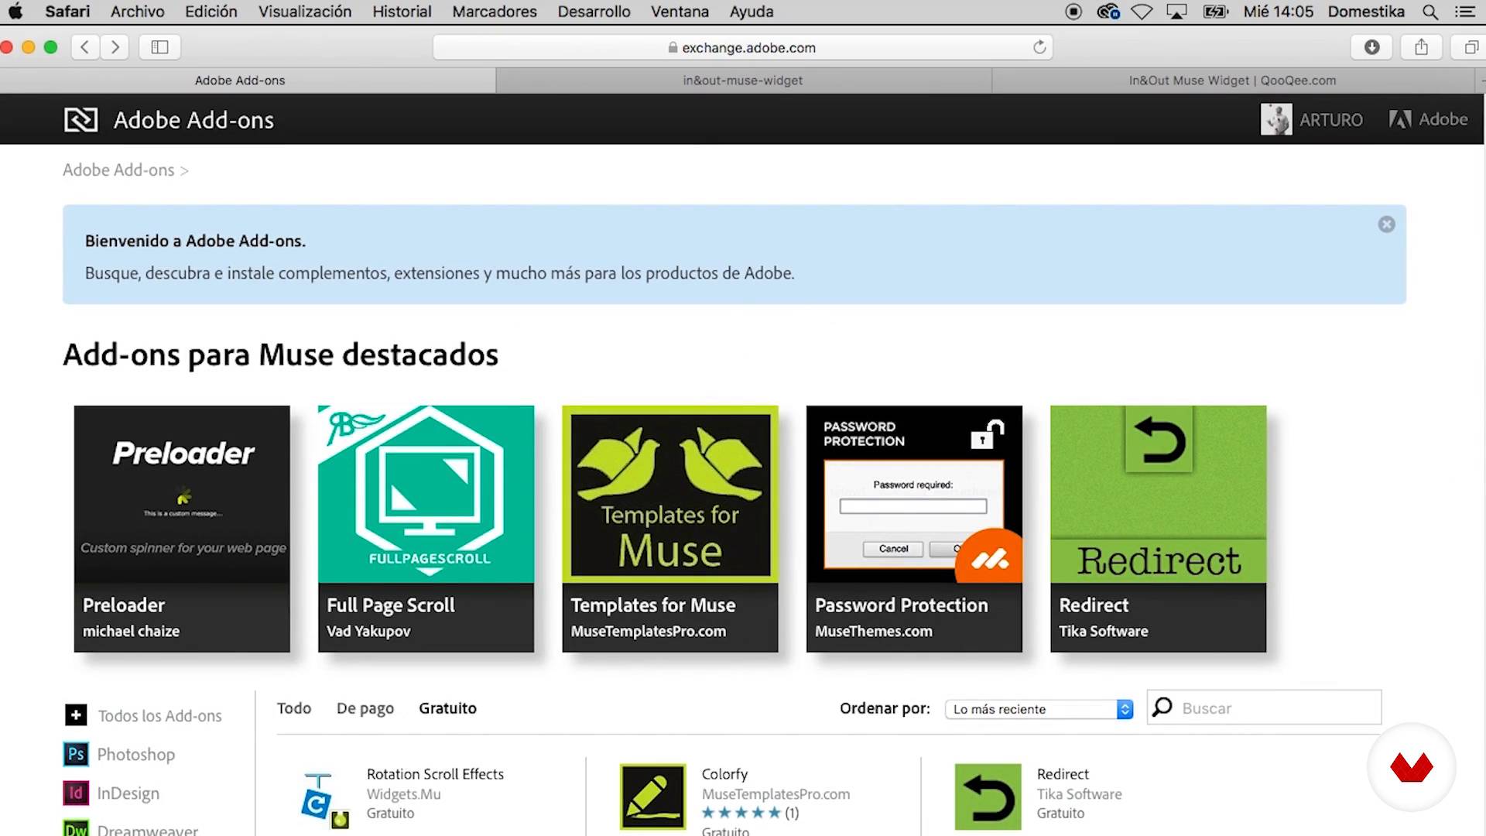Open Rotation Scroll Effects title link
This screenshot has width=1486, height=836.
click(x=435, y=773)
